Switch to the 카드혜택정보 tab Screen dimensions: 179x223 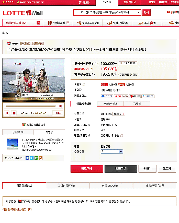coord(110,104)
